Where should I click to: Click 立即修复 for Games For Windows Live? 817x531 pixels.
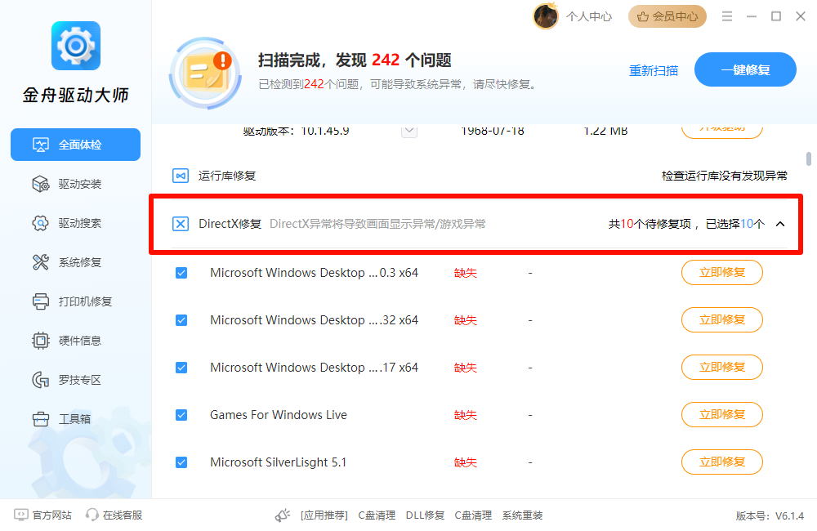coord(722,415)
